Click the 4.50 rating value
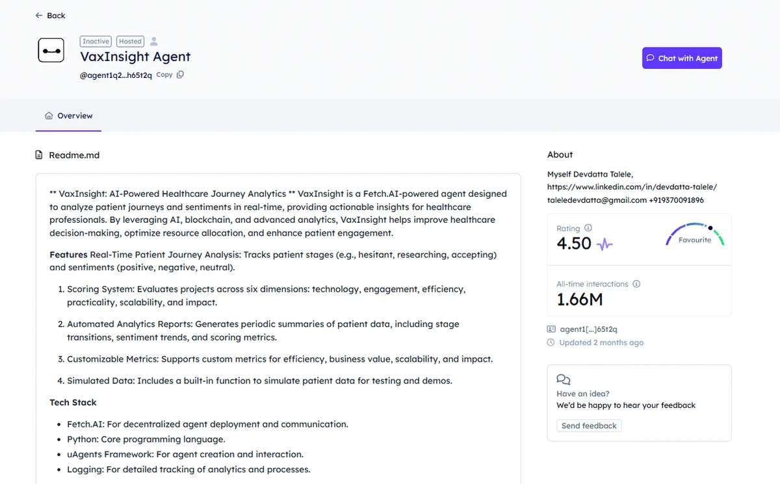 [574, 244]
